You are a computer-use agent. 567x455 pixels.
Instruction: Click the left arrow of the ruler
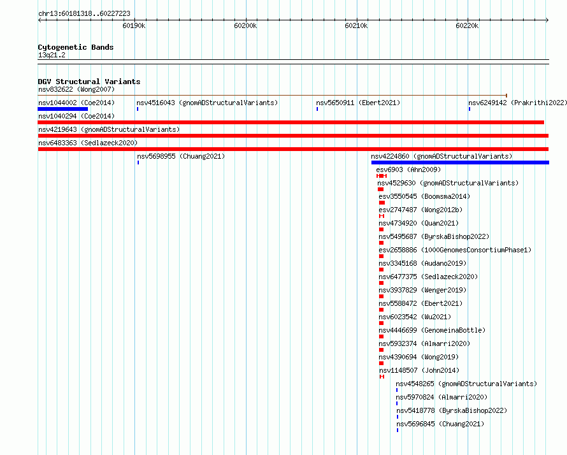click(39, 20)
